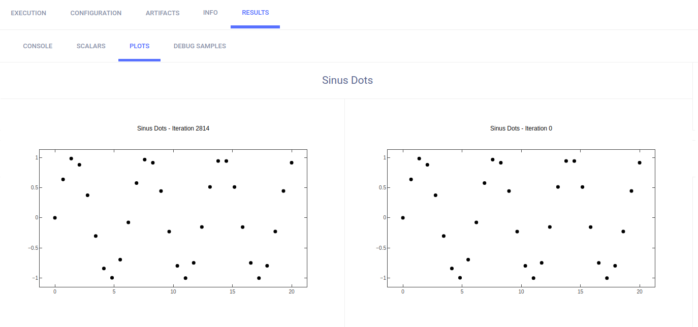Image resolution: width=698 pixels, height=327 pixels.
Task: Click x-axis label 10 in Iteration 2814 plot
Action: pyautogui.click(x=173, y=292)
